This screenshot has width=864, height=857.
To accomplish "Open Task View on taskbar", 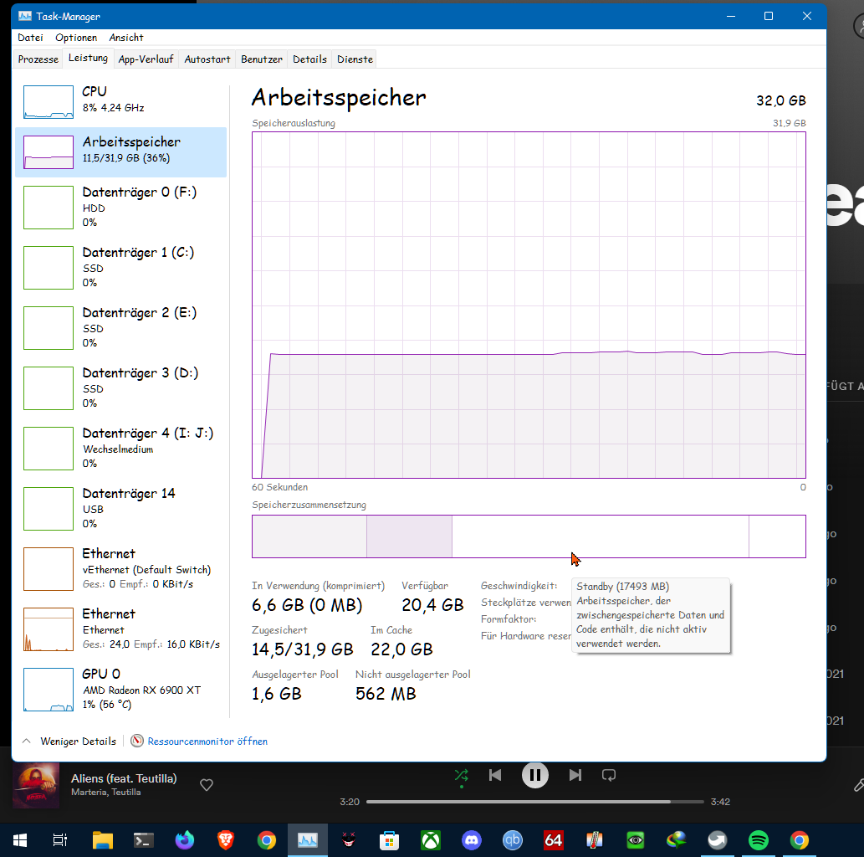I will click(x=60, y=840).
